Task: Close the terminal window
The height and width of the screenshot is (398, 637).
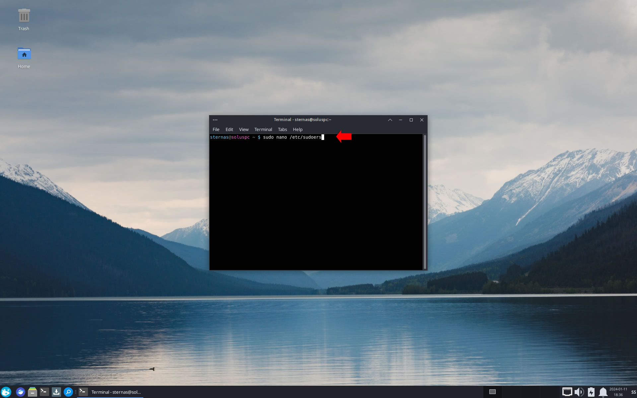Action: [422, 120]
